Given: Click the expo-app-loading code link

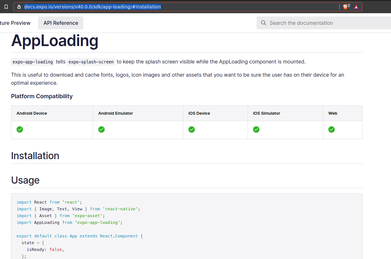Looking at the screenshot, I should (x=32, y=62).
